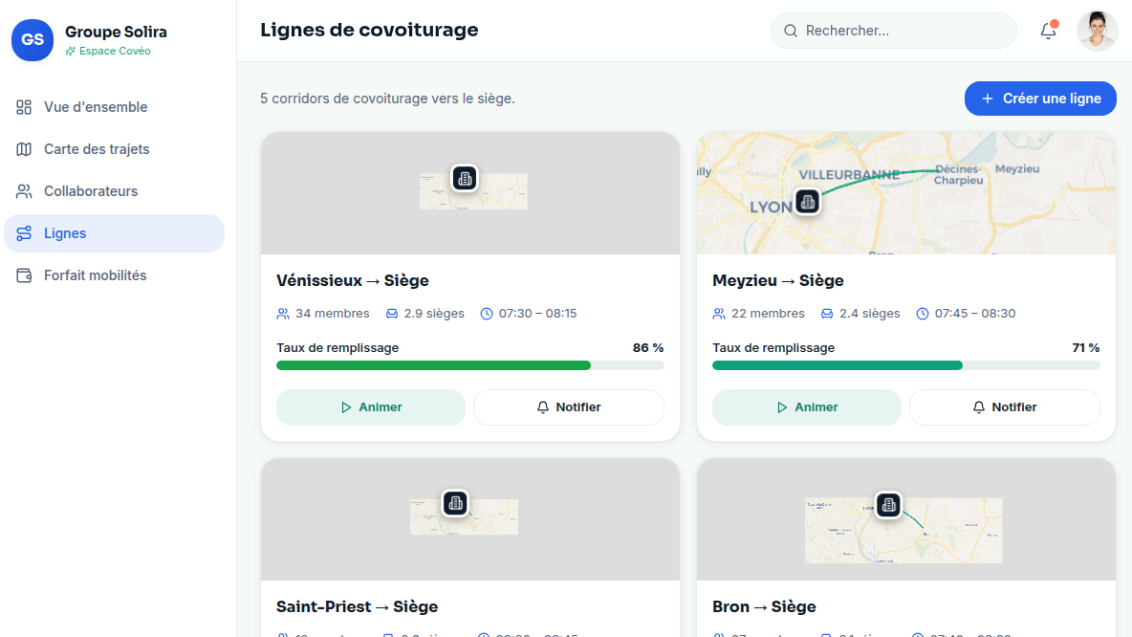Click the user profile avatar
This screenshot has height=637, width=1132.
(x=1097, y=31)
